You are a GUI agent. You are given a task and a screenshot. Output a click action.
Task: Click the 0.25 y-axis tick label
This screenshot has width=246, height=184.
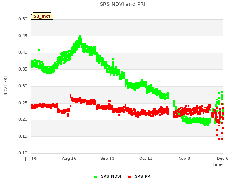point(23,103)
